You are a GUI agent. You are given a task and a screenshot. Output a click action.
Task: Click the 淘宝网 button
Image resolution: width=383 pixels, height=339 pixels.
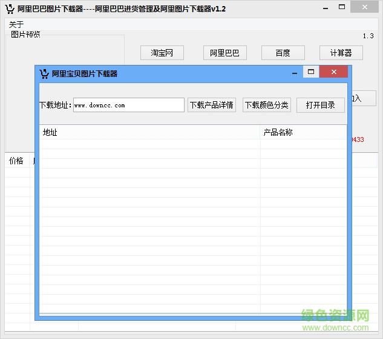(x=162, y=53)
